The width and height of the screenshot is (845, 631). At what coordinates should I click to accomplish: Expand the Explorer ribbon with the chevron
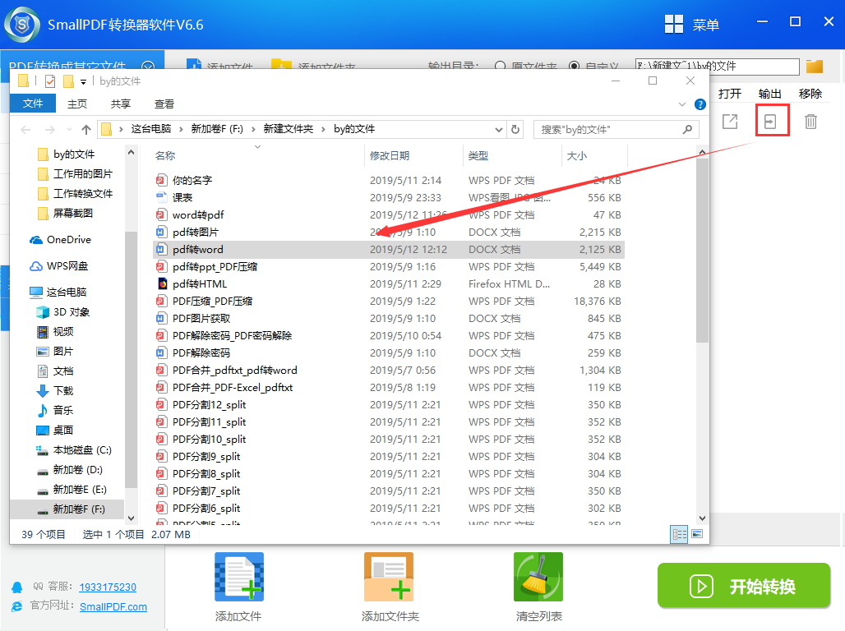682,104
